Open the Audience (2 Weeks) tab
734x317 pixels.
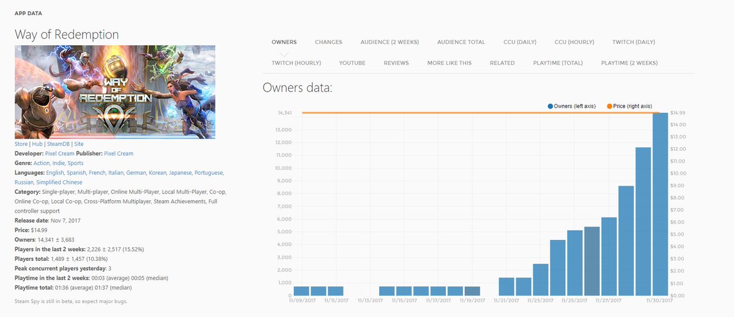point(390,42)
